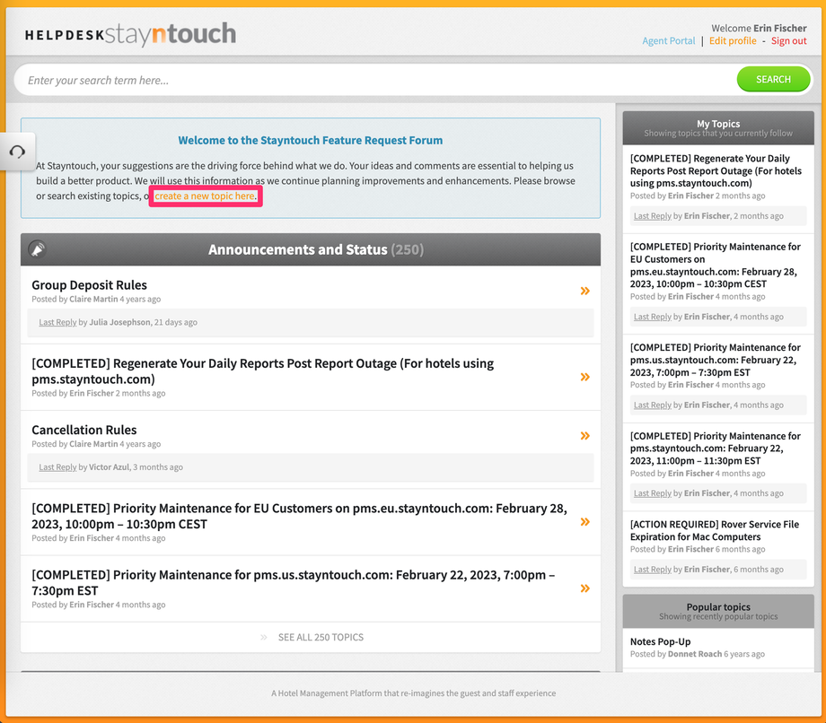This screenshot has height=723, width=826.
Task: Open My Topics 11:00pm – 11:30pm EST maintenance entry
Action: (x=716, y=449)
